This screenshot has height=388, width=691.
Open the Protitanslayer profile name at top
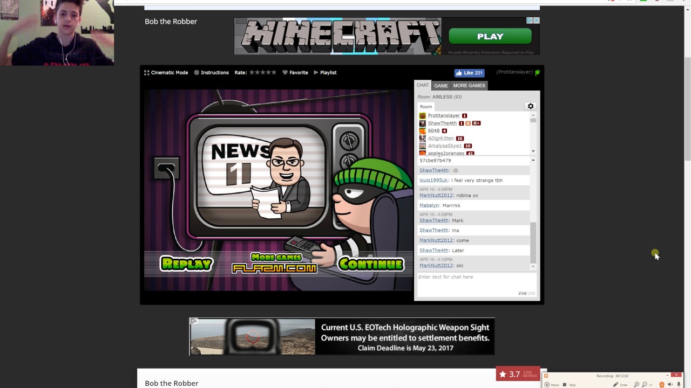[514, 72]
